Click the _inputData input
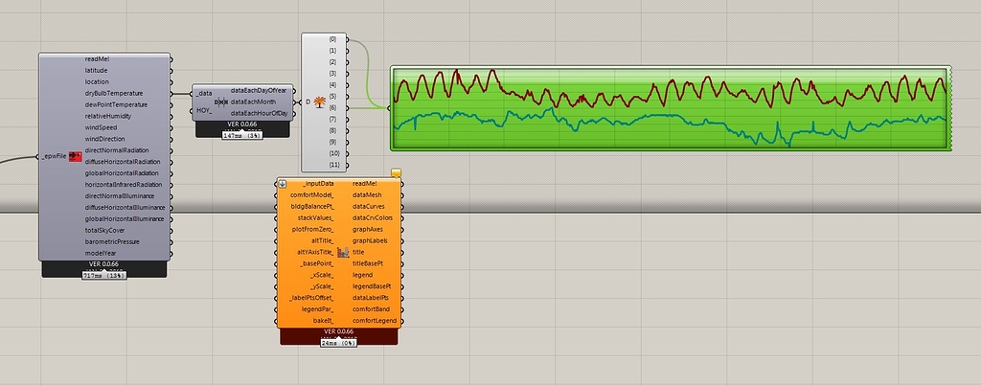This screenshot has height=385, width=981. [x=318, y=184]
